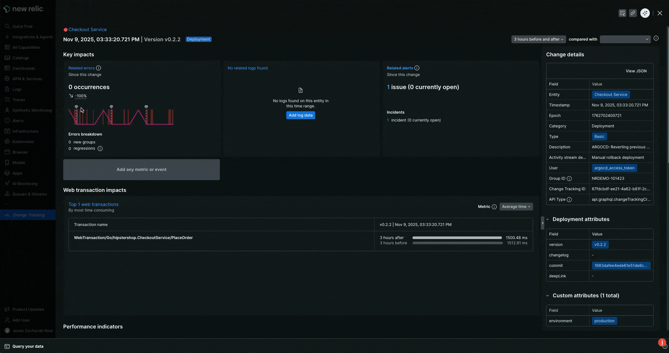Click the Add log data button

300,115
